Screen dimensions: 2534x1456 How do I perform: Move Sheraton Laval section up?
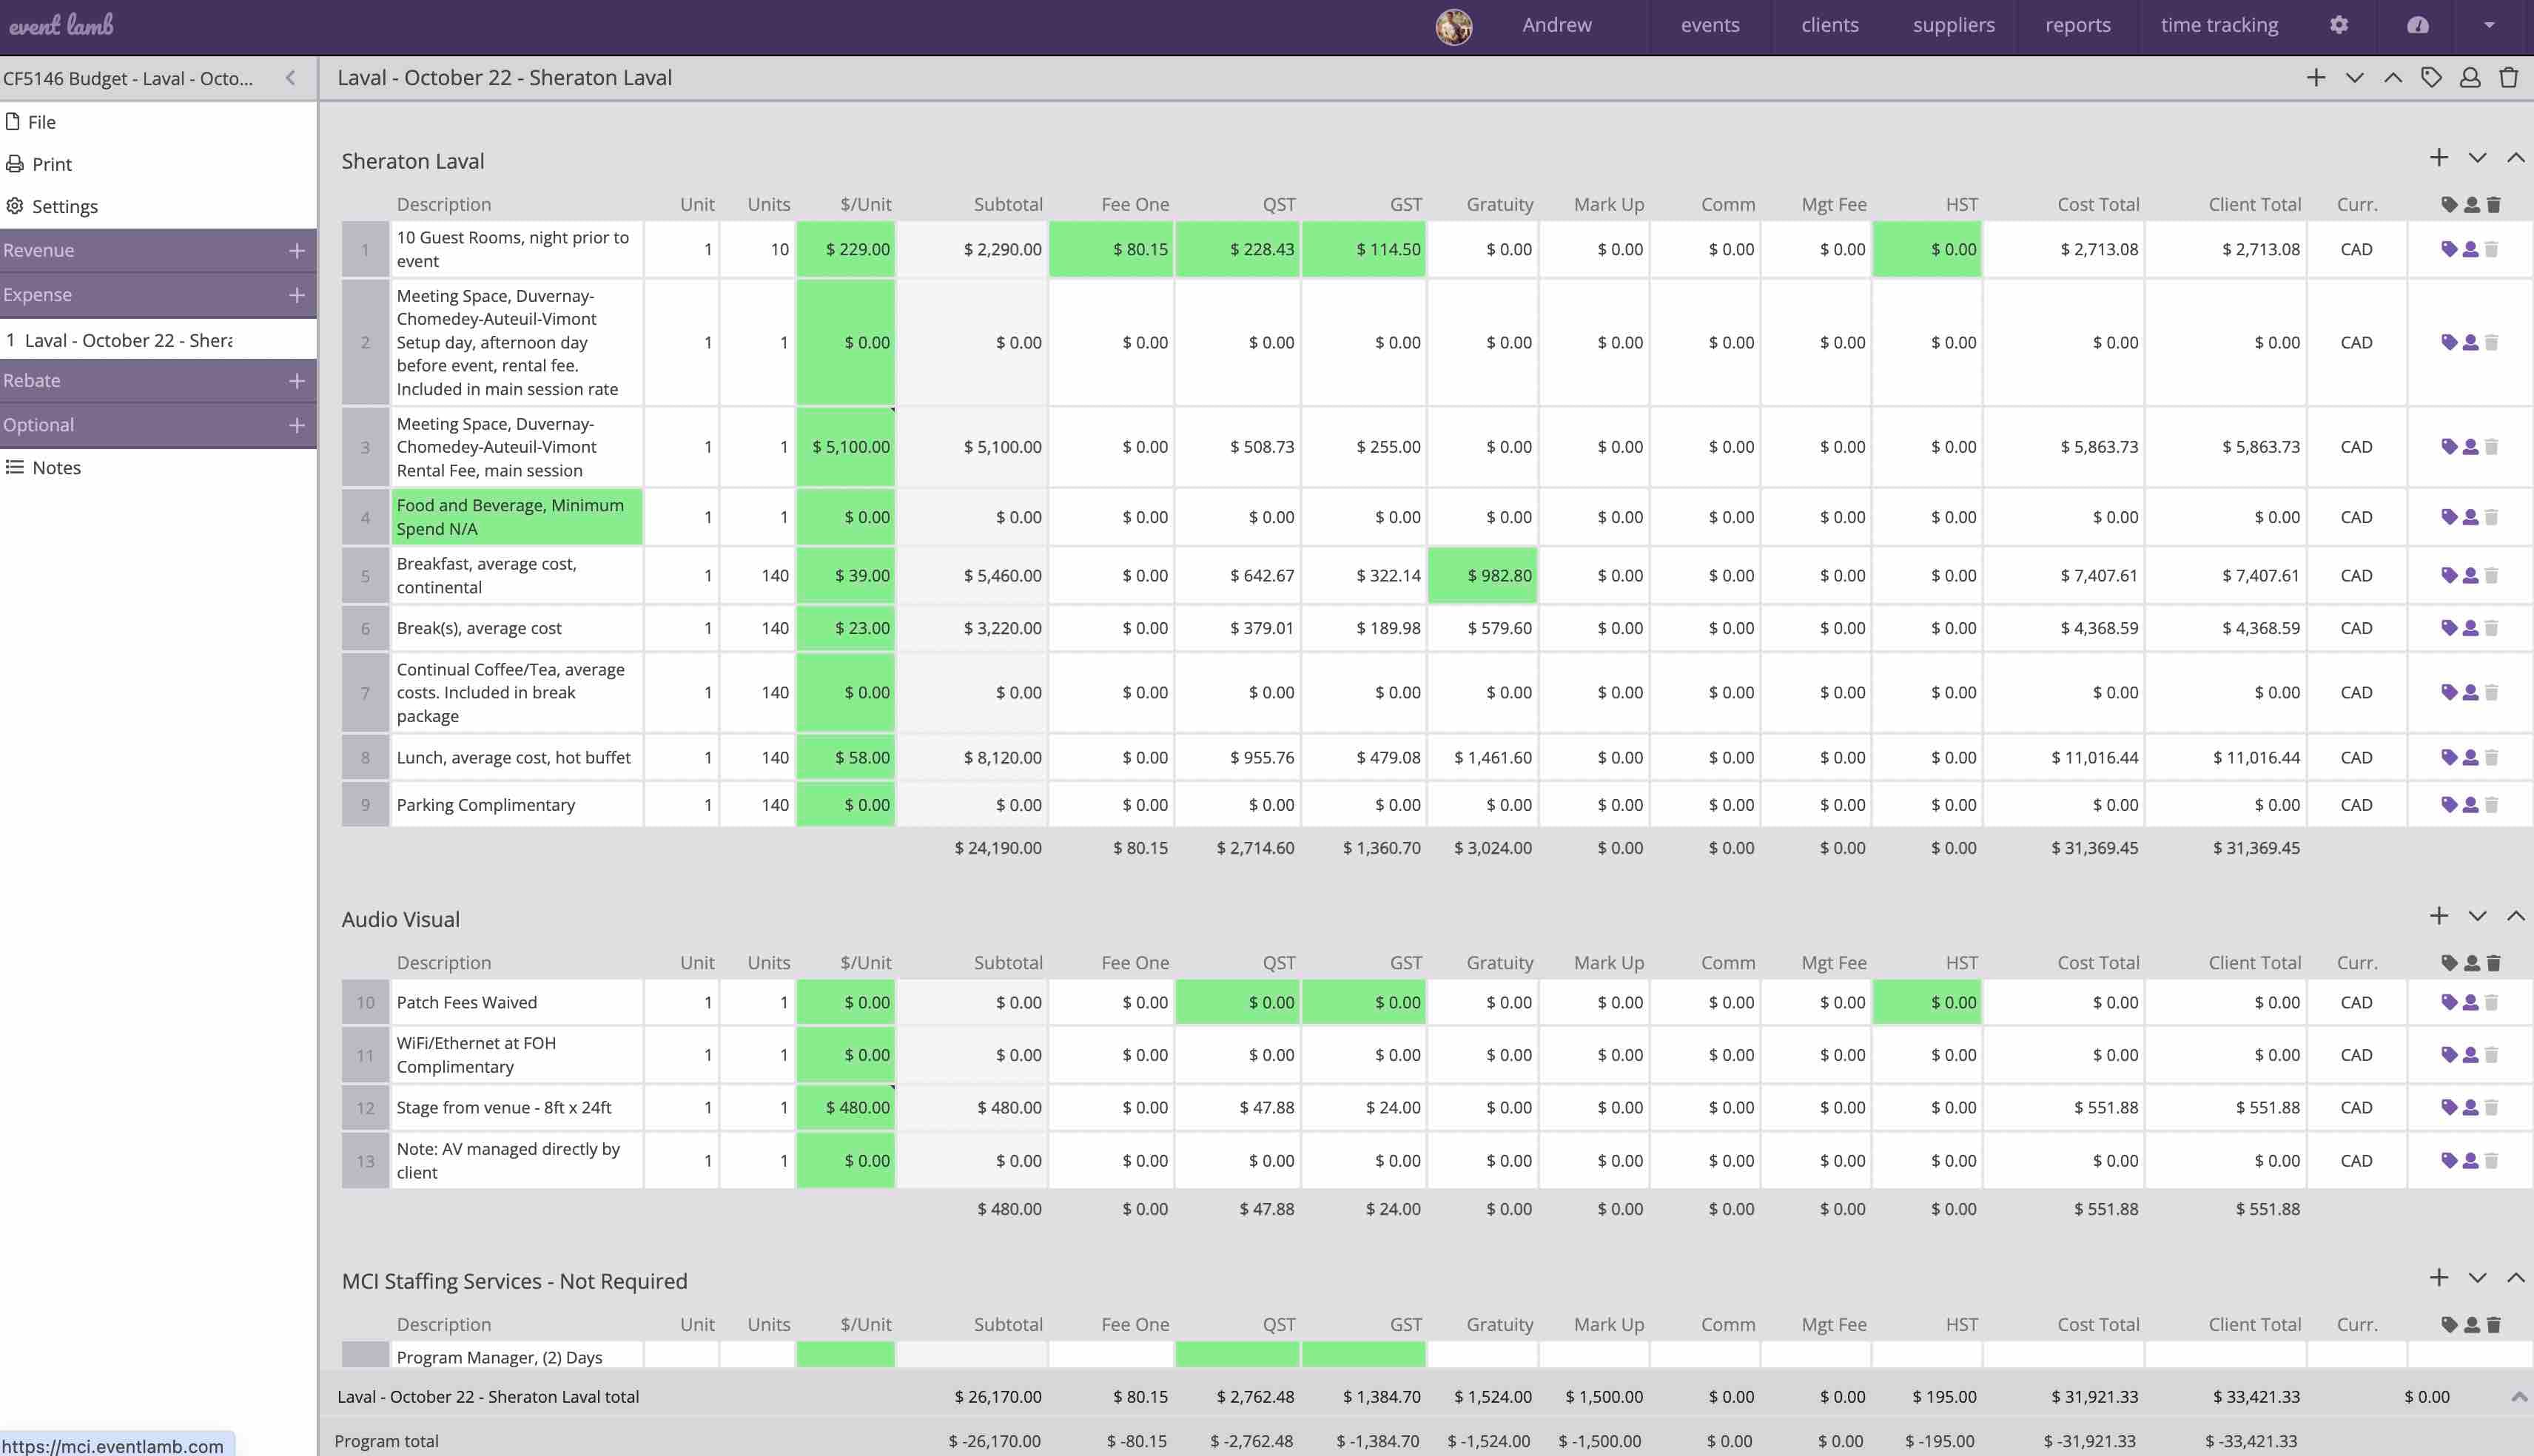point(2515,158)
